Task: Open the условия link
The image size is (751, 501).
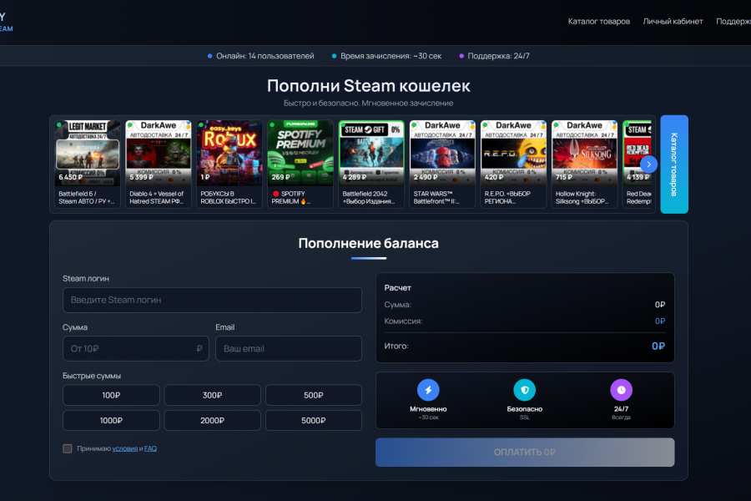Action: click(124, 448)
